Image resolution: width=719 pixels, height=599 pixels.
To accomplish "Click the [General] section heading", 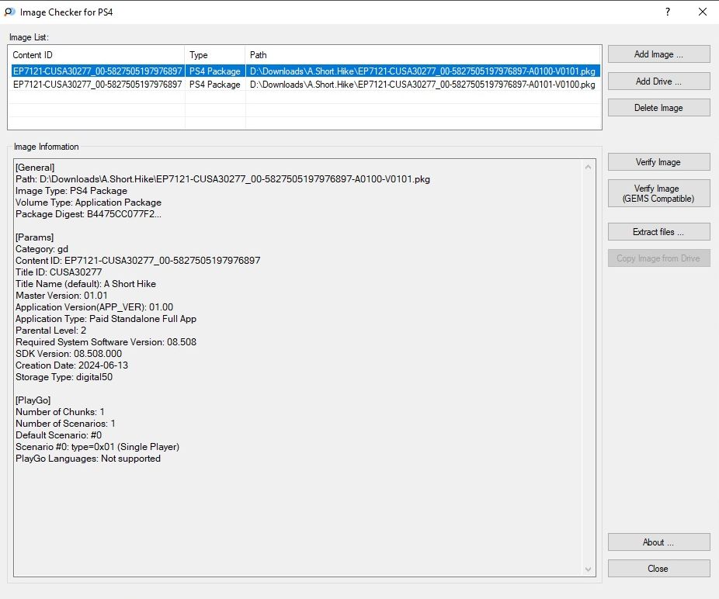I will (x=35, y=168).
